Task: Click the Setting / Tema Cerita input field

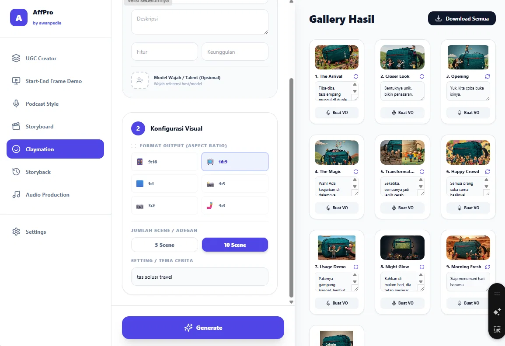Action: 200,277
